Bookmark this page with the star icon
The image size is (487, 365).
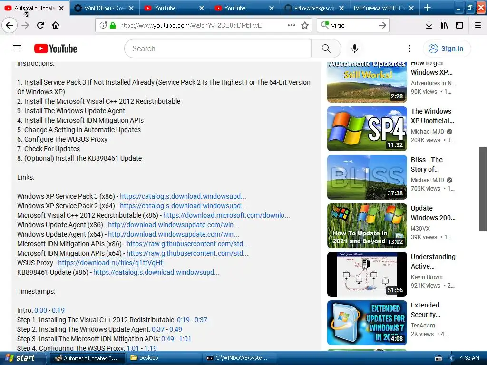pyautogui.click(x=305, y=25)
